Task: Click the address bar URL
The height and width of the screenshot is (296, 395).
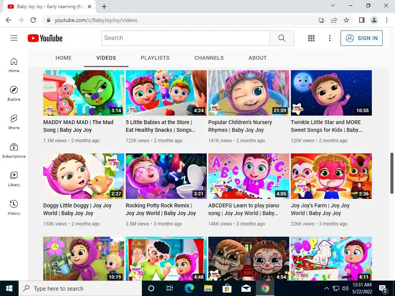Action: (x=96, y=20)
